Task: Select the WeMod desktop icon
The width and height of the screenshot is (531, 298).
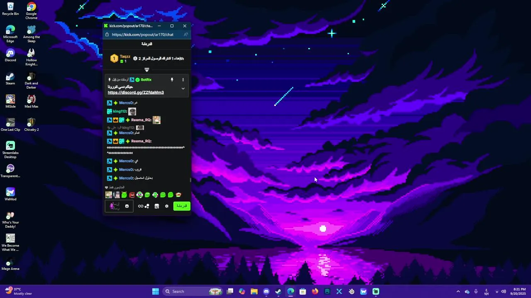Action: [x=10, y=195]
